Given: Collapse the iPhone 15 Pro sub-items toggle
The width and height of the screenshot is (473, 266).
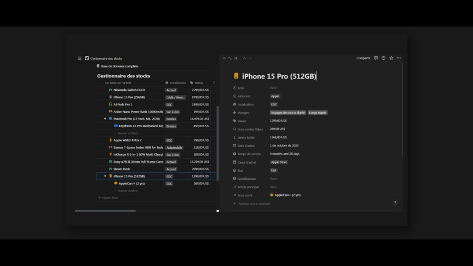Looking at the screenshot, I should point(105,176).
